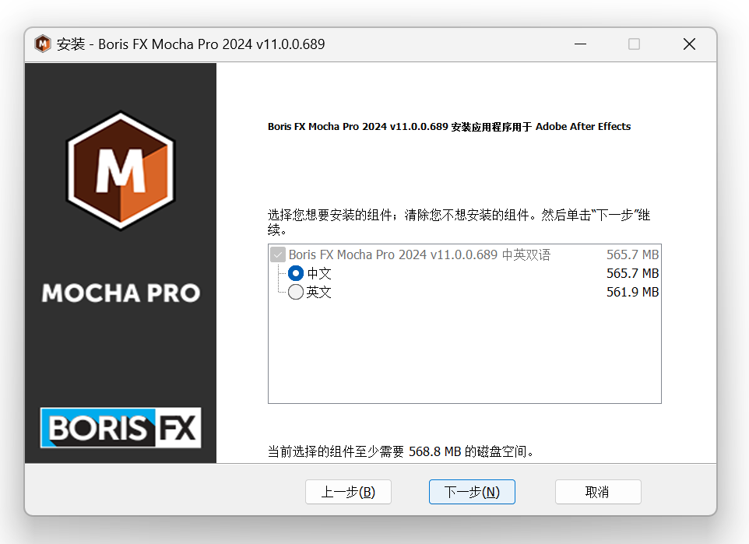Select the 中文 radio button
This screenshot has height=544, width=749.
click(x=296, y=273)
